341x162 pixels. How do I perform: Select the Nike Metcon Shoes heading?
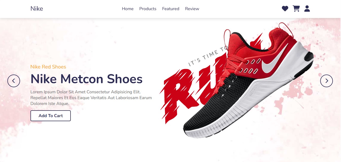tap(87, 79)
